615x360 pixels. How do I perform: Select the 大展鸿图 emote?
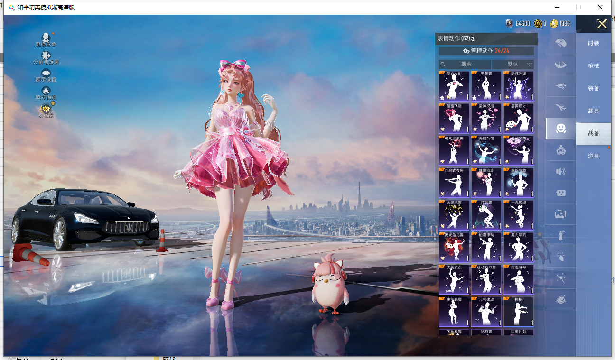(454, 215)
